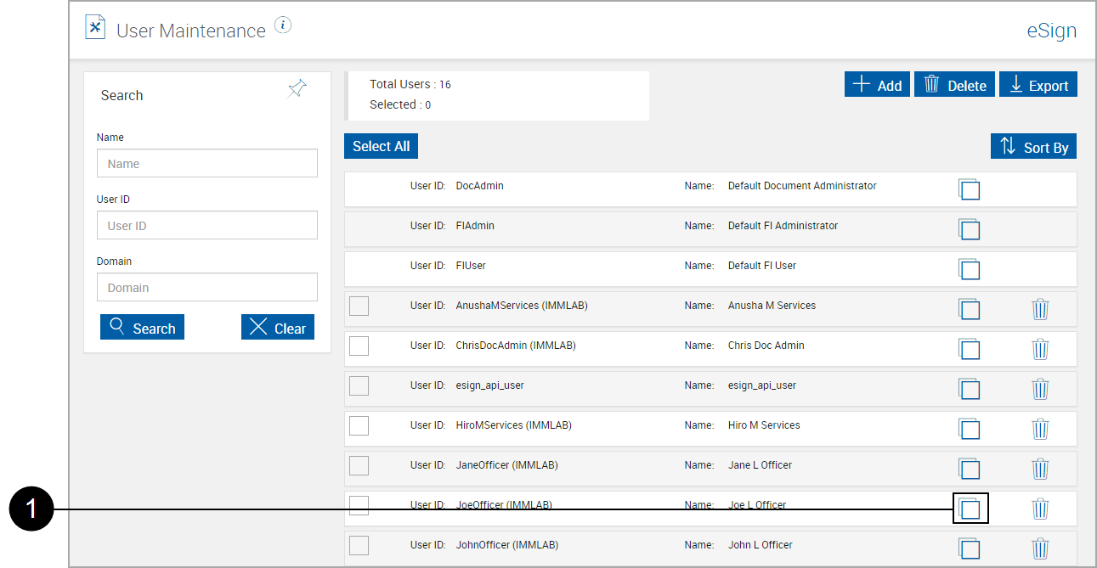Copy the HiroMServices user
The image size is (1097, 568).
coord(969,429)
